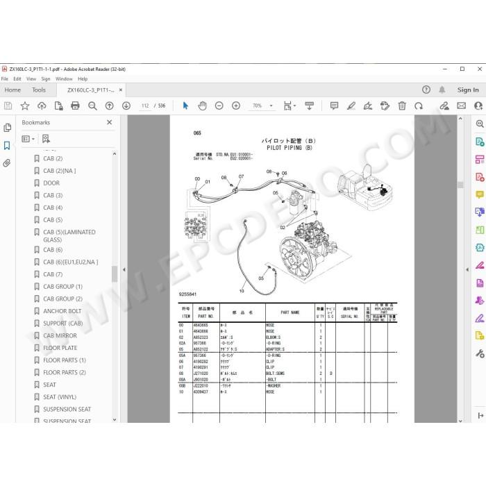Image resolution: width=486 pixels, height=486 pixels.
Task: Open the ANCHOR BOLT bookmark
Action: point(62,311)
